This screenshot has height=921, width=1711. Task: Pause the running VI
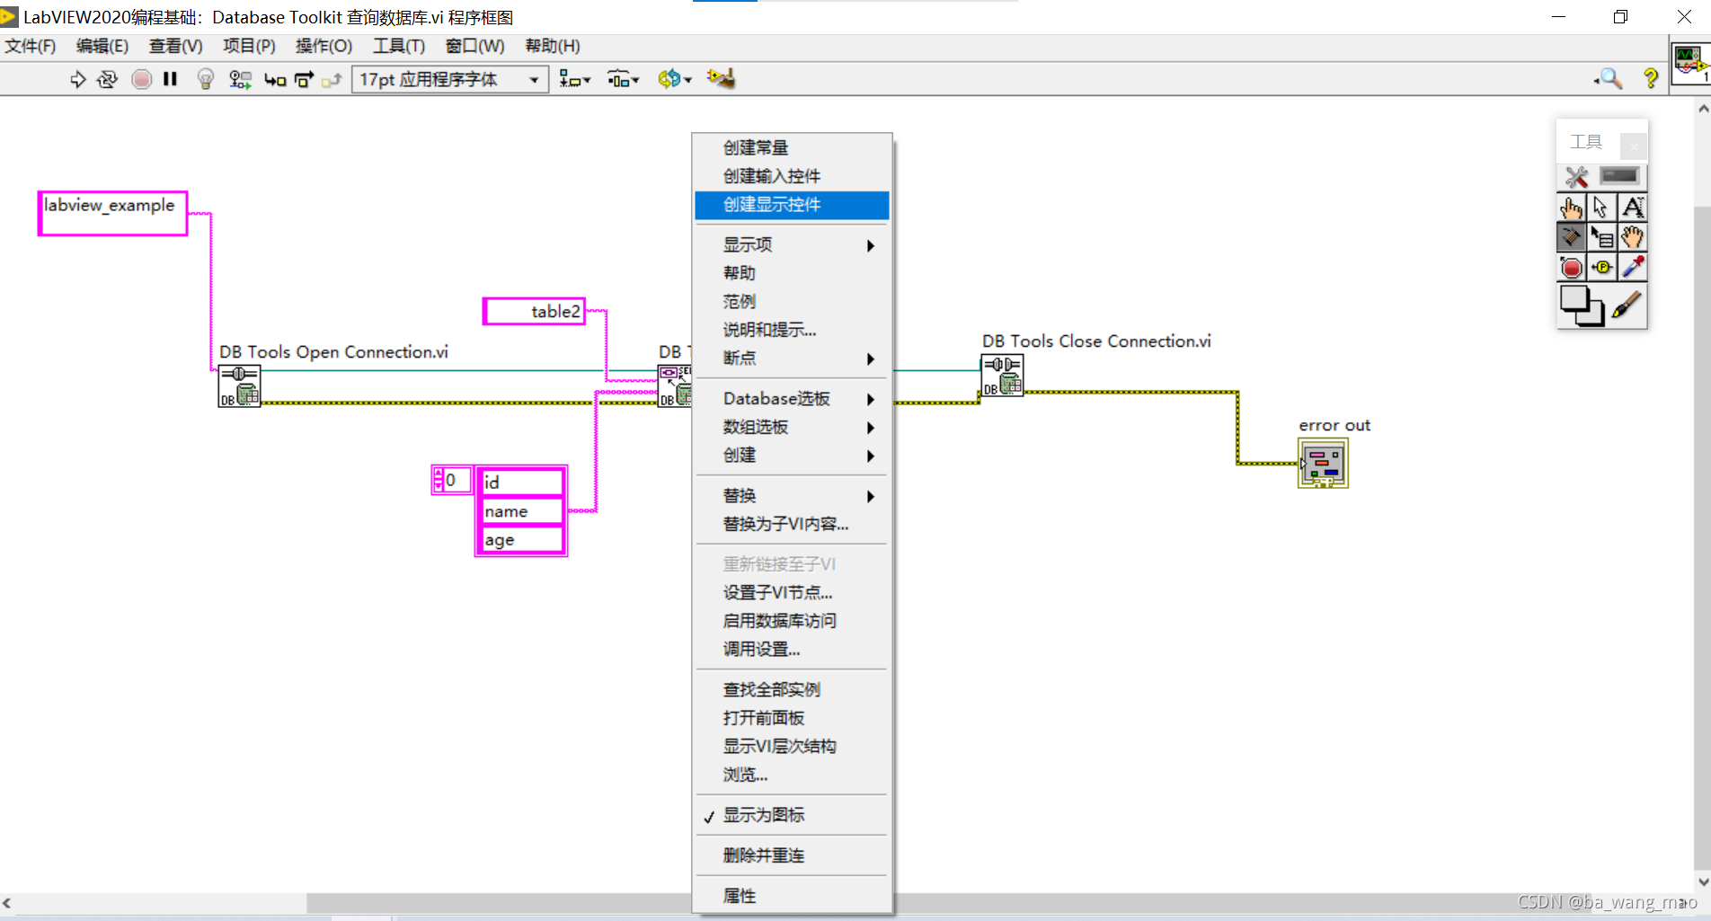[170, 79]
